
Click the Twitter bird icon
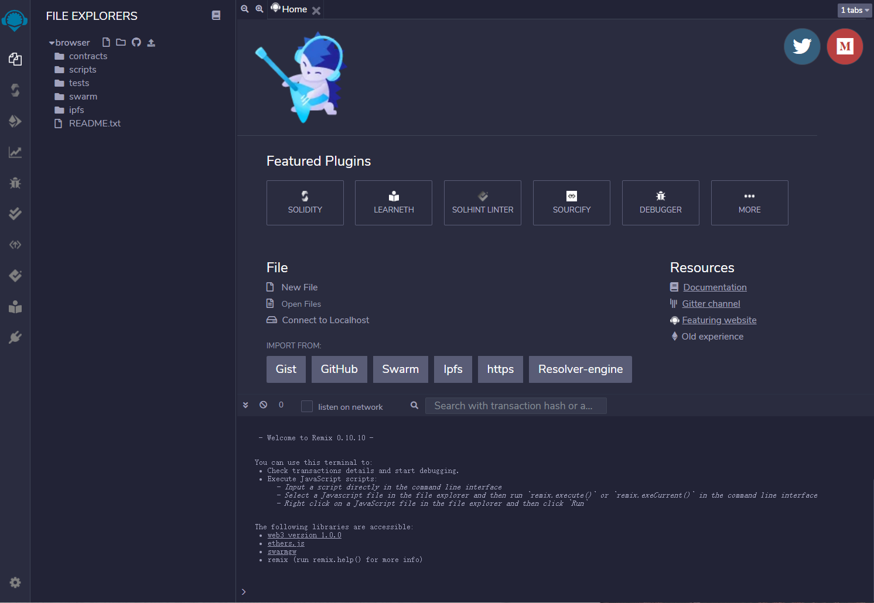click(x=802, y=46)
